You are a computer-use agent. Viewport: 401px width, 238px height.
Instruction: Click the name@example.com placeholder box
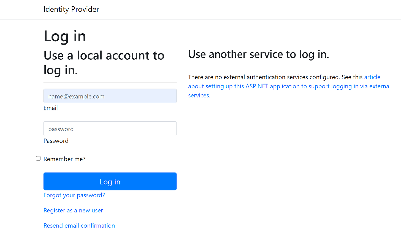pos(110,96)
